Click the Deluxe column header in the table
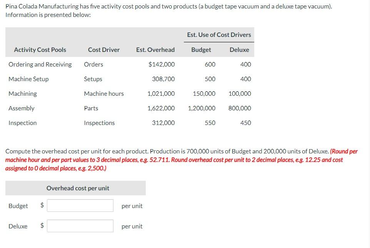 pos(239,50)
